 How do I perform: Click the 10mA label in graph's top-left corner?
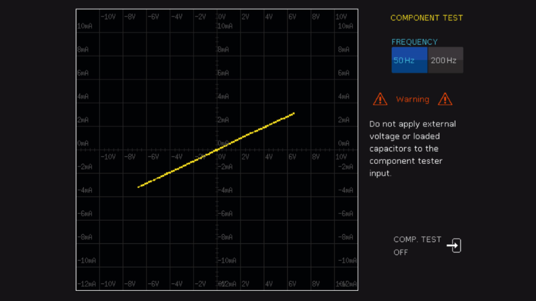coord(85,26)
